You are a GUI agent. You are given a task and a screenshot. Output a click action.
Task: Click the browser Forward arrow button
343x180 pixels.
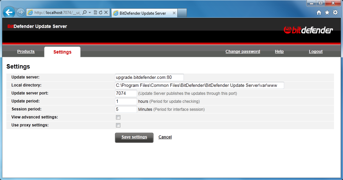[x=21, y=12]
